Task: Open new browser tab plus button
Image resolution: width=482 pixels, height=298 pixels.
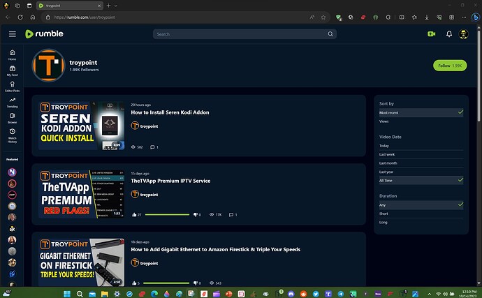Action: pyautogui.click(x=108, y=6)
